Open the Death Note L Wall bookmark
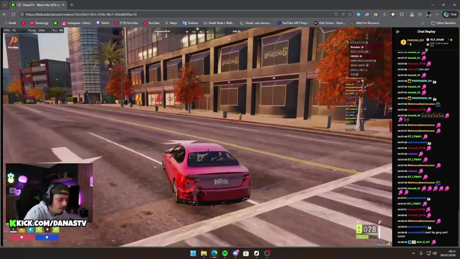 [218, 23]
